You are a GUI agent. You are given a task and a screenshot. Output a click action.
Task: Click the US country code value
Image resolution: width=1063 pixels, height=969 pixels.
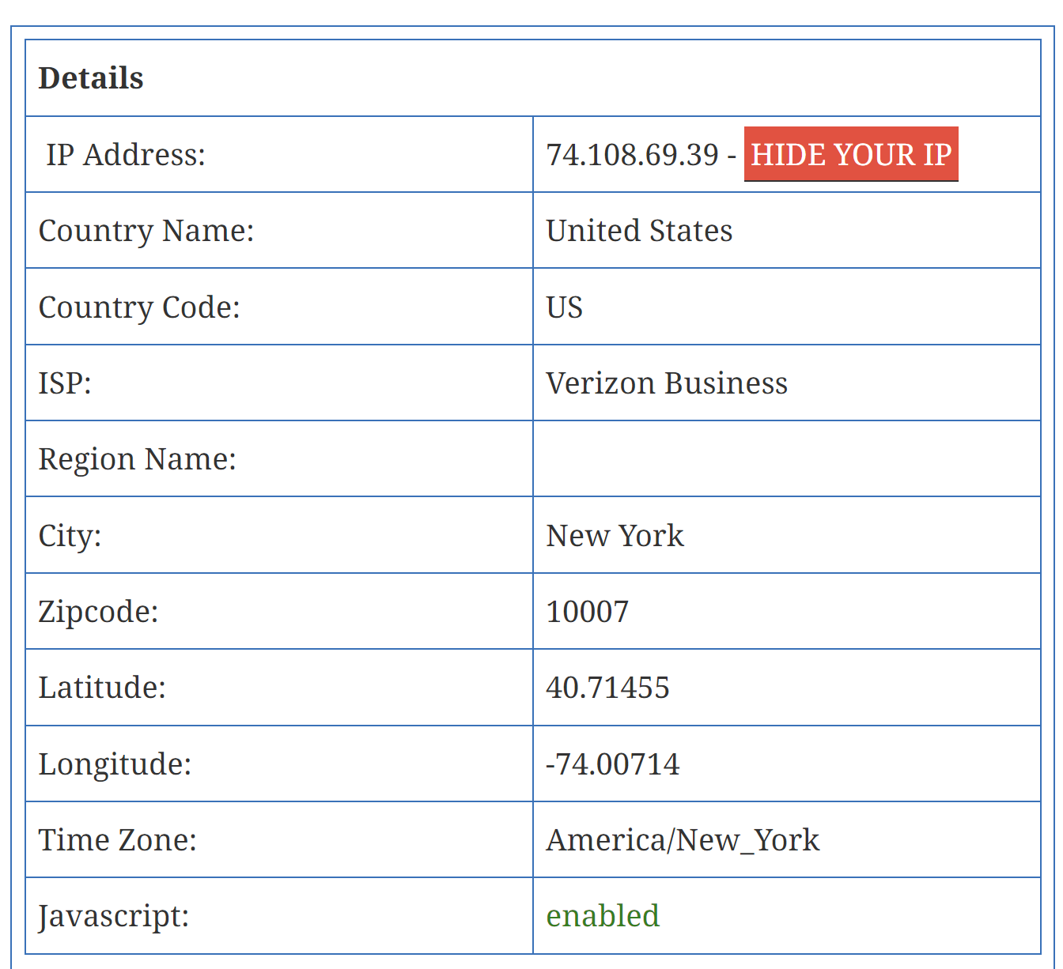click(x=564, y=307)
